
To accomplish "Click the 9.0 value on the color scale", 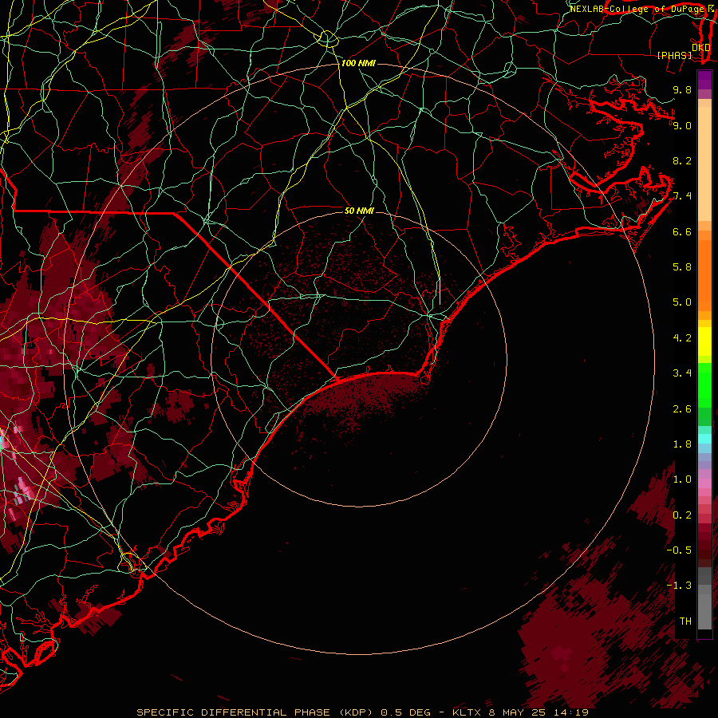I will [x=682, y=125].
